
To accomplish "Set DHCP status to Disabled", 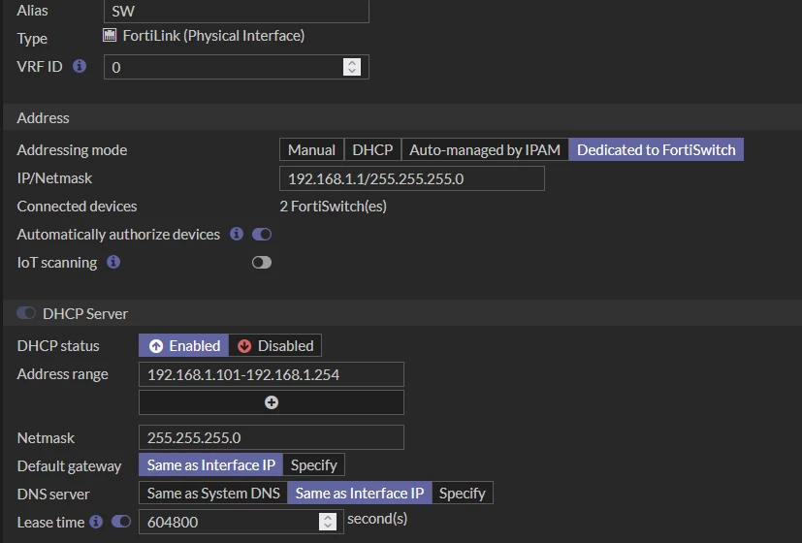I will coord(275,345).
